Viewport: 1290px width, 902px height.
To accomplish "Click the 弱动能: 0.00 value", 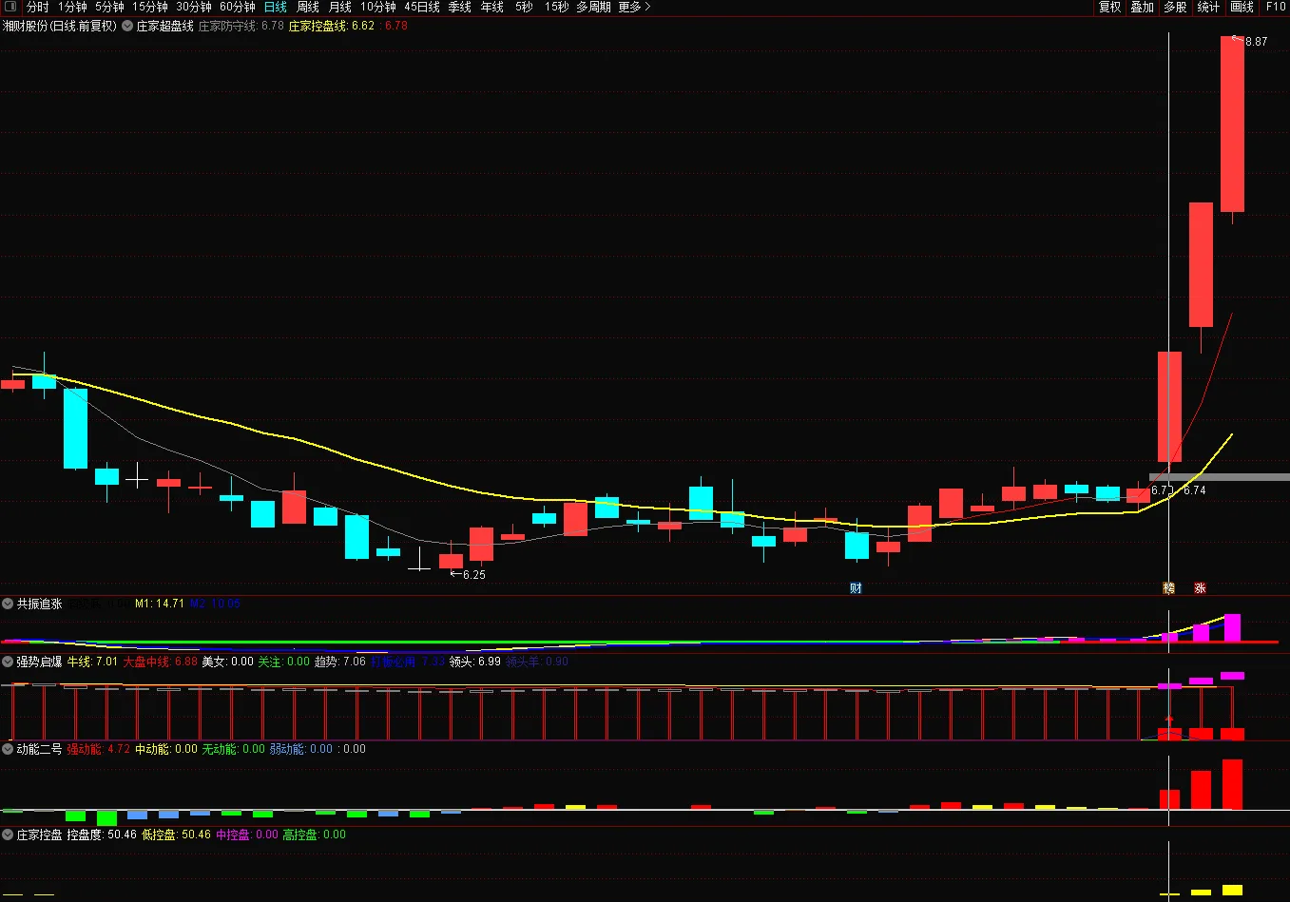I will [x=301, y=749].
